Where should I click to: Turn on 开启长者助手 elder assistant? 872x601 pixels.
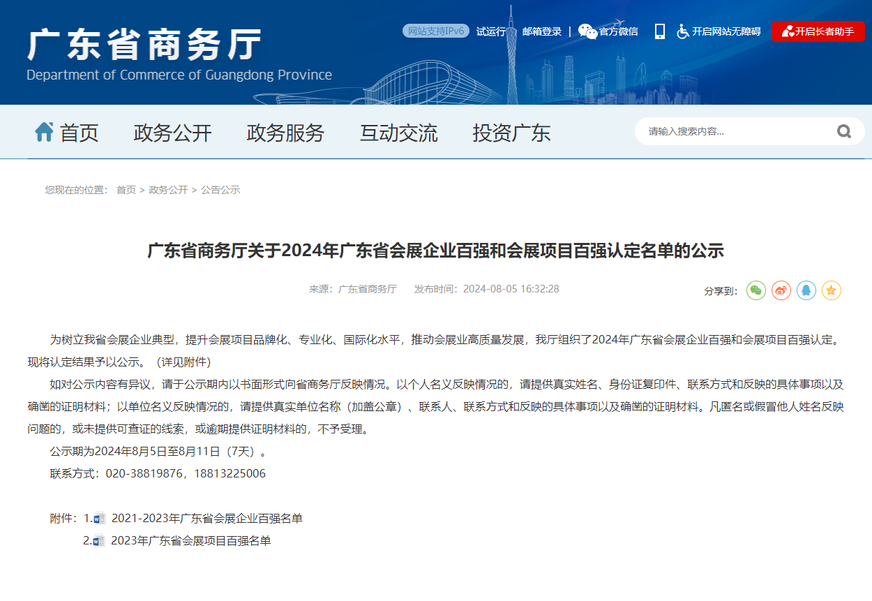pyautogui.click(x=818, y=31)
